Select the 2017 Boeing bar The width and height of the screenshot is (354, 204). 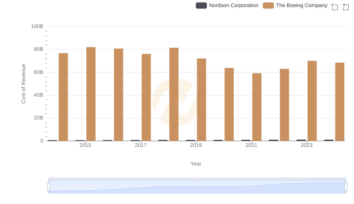click(146, 97)
